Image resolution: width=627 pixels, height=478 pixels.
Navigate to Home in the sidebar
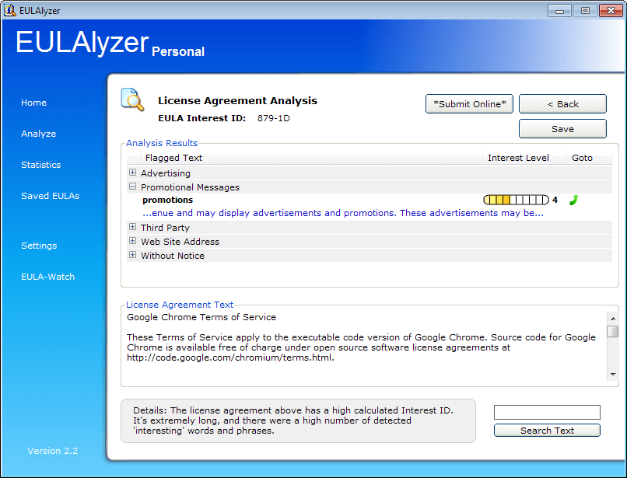[x=33, y=102]
